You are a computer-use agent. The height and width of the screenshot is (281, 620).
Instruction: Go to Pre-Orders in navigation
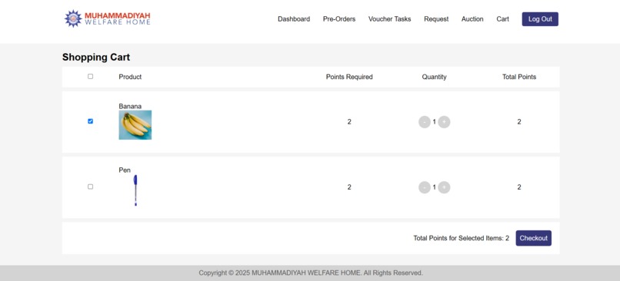tap(339, 19)
